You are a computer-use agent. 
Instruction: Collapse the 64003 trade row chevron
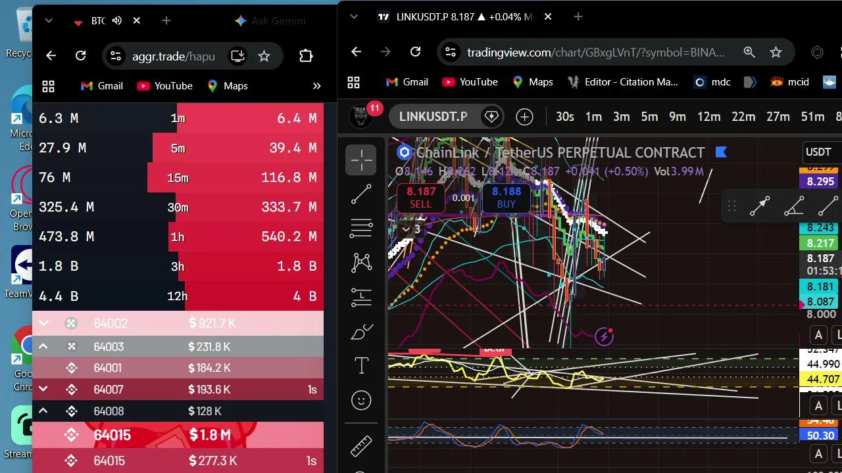(x=43, y=346)
